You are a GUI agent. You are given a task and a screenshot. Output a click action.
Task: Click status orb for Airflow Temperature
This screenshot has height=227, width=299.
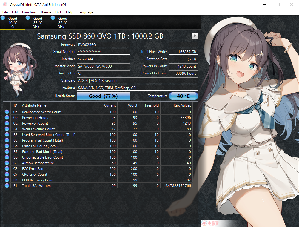[x=7, y=163]
